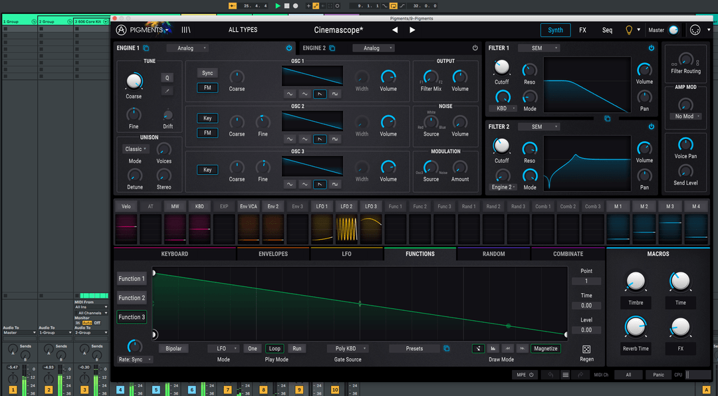Open the KEYBOARD modulation tab
This screenshot has height=396, width=718.
175,254
